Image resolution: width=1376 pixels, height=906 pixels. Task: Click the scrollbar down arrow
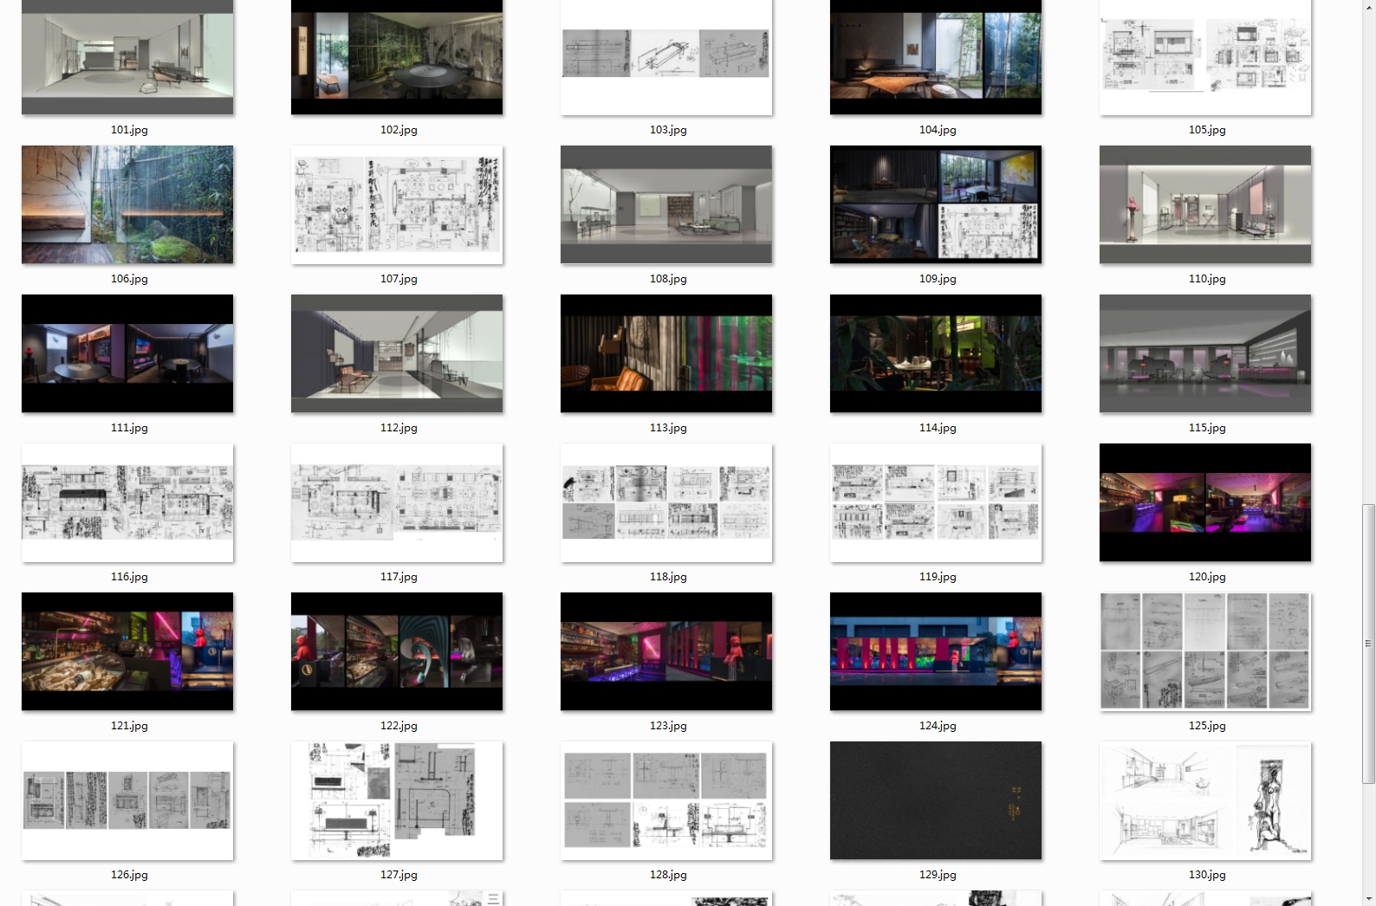1368,898
